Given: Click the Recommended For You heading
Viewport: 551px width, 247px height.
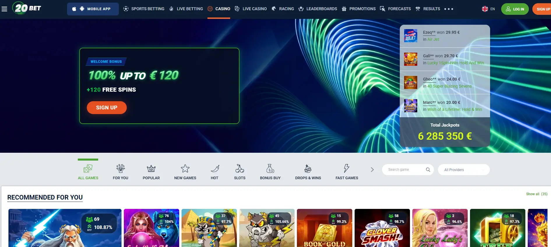Looking at the screenshot, I should click(45, 197).
